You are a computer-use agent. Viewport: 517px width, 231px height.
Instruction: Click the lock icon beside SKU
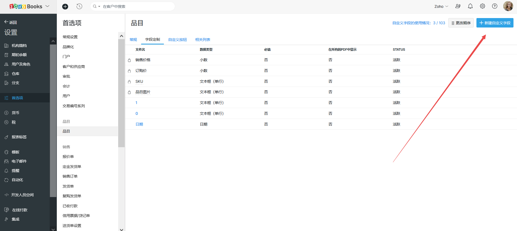[x=129, y=82]
